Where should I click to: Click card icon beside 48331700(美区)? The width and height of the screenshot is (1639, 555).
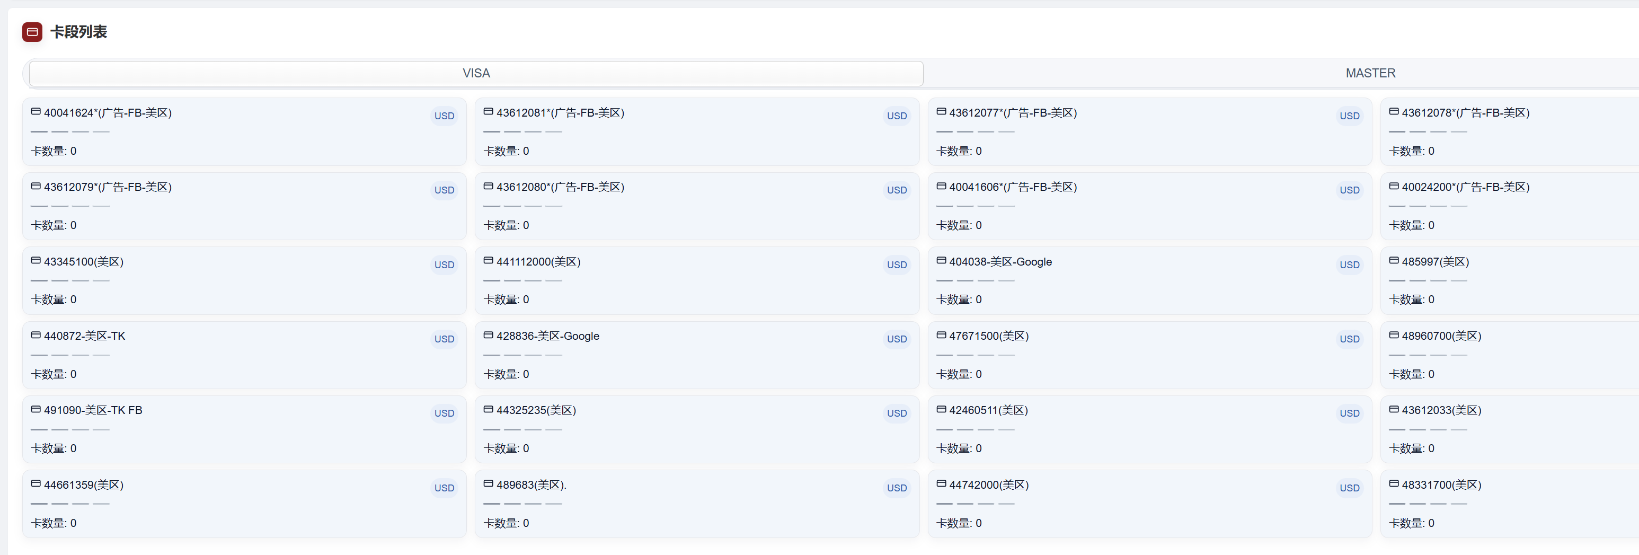tap(1394, 484)
